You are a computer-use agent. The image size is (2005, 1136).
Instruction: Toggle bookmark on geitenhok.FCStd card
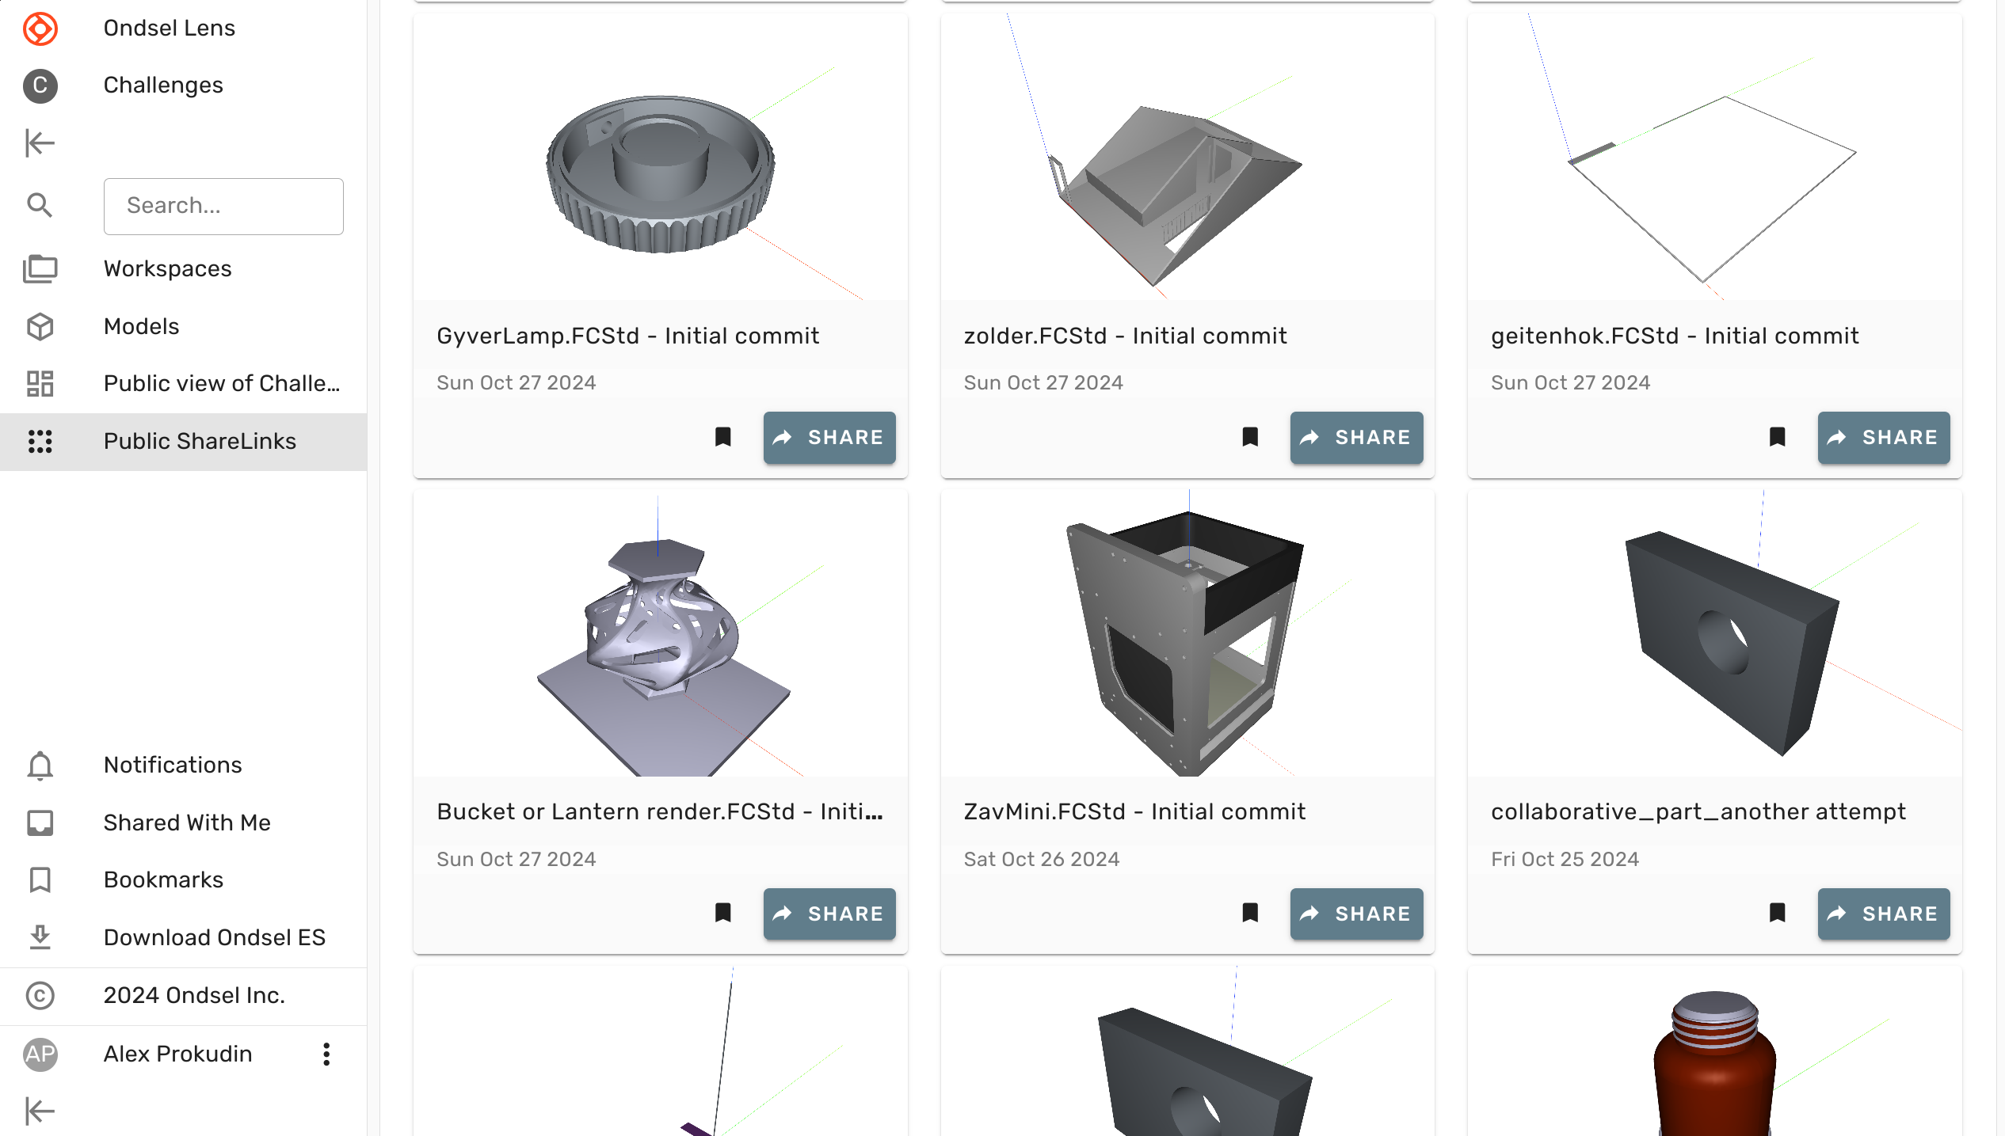[1777, 437]
